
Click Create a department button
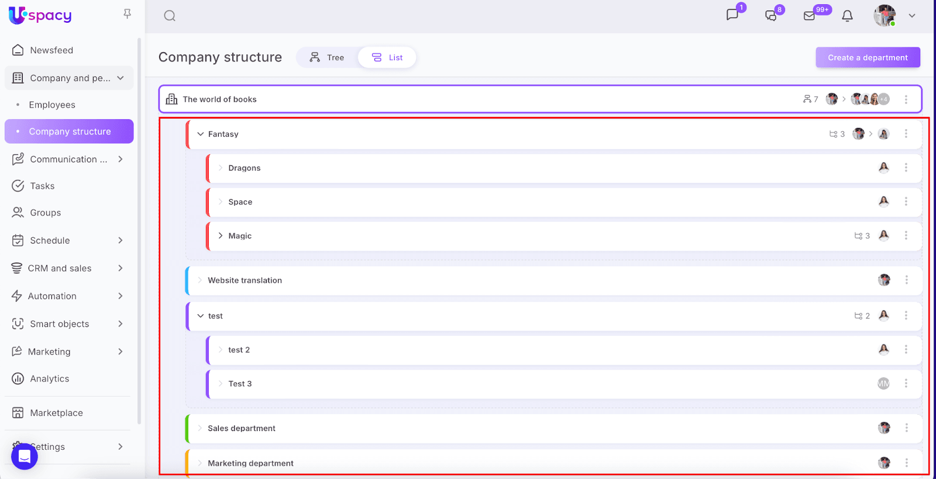coord(868,57)
